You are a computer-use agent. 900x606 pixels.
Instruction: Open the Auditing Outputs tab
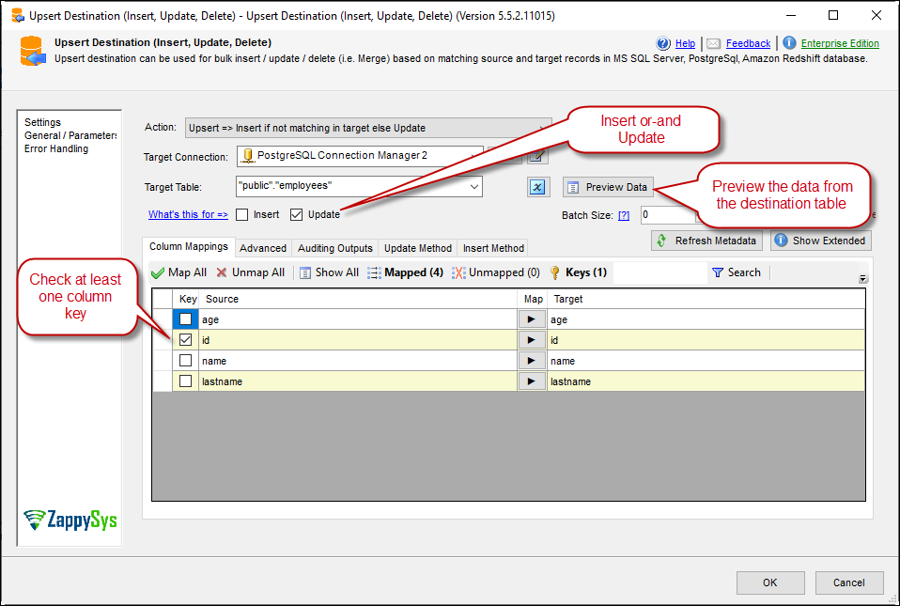(335, 248)
